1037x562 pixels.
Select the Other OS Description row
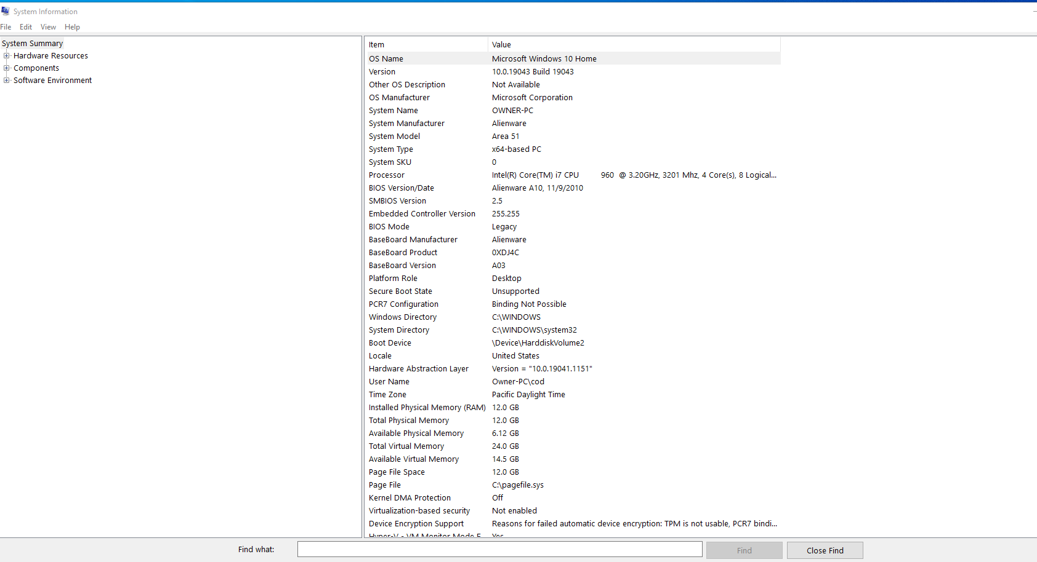click(573, 85)
